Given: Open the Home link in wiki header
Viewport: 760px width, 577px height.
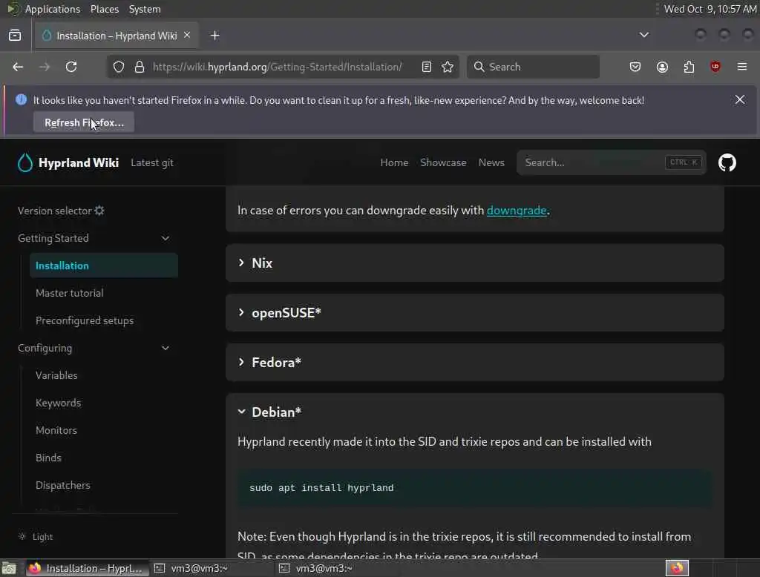Looking at the screenshot, I should click(x=394, y=162).
